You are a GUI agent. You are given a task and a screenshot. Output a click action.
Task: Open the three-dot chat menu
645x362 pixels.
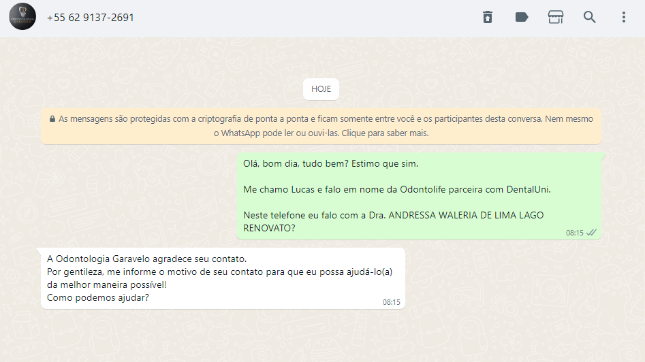(624, 17)
